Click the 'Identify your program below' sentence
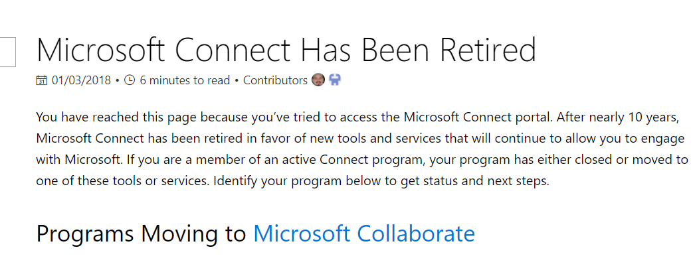Screen dimensions: 695x280 [x=381, y=181]
